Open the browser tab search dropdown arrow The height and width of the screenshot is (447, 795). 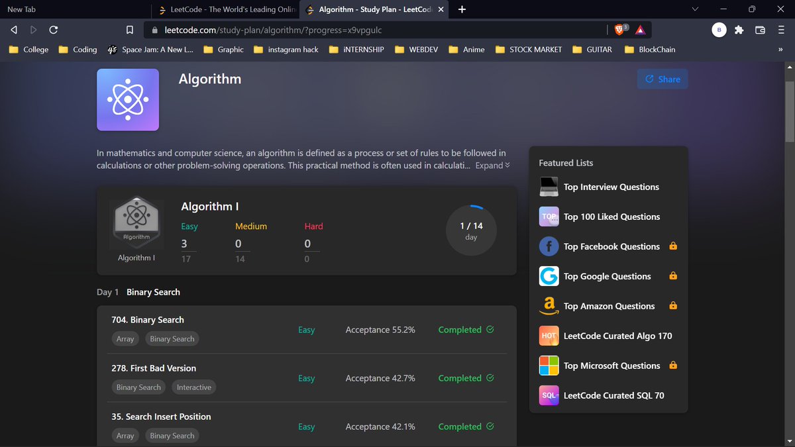694,9
